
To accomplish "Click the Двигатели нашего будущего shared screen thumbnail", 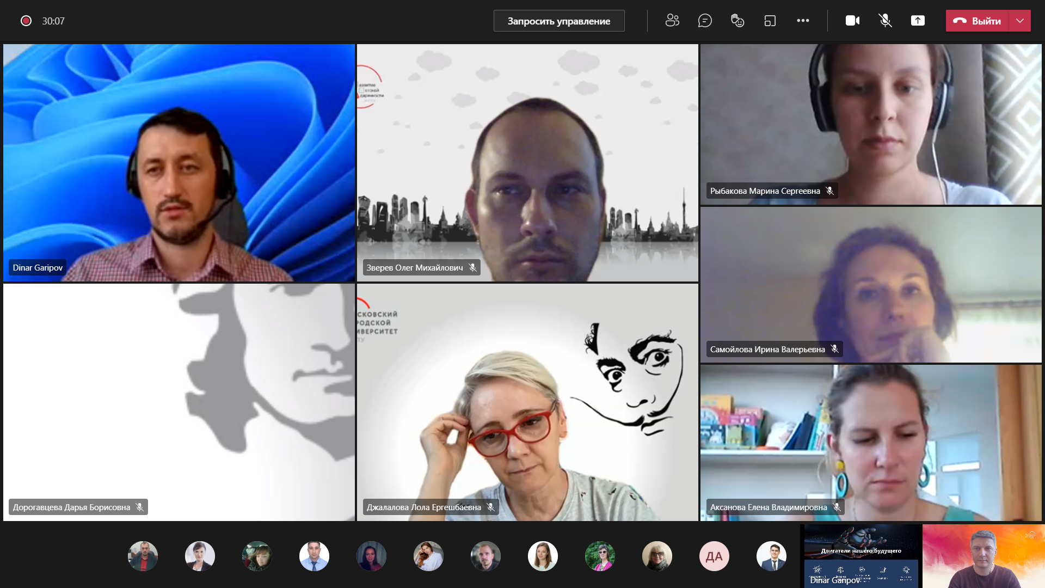I will pyautogui.click(x=861, y=555).
